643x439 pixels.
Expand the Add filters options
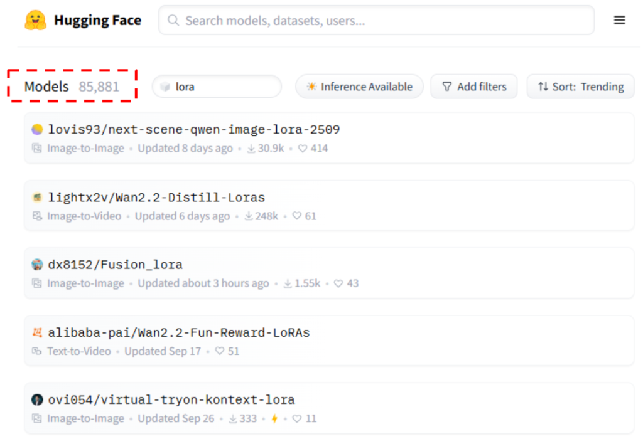click(x=473, y=87)
